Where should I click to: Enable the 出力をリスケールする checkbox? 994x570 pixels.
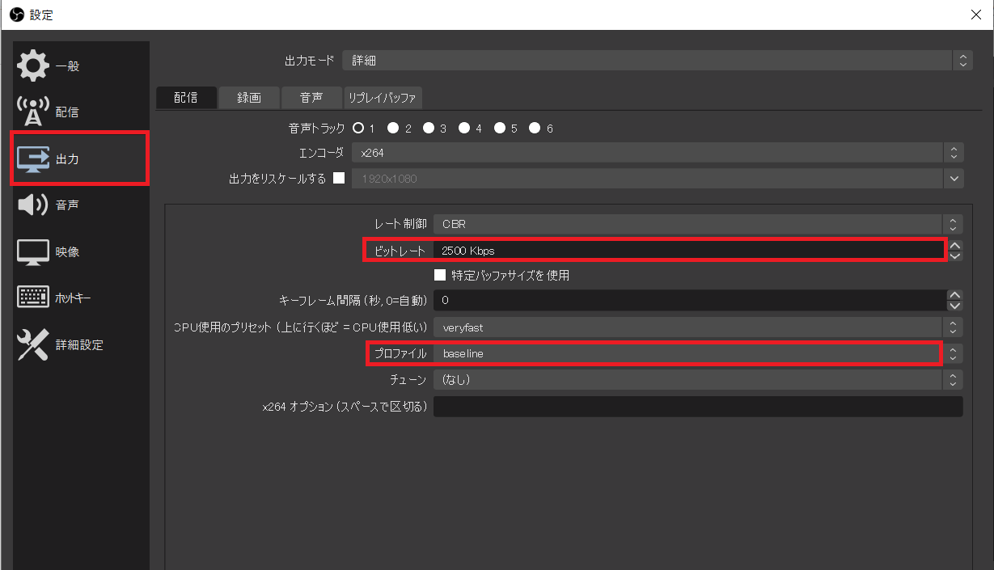[x=339, y=179]
